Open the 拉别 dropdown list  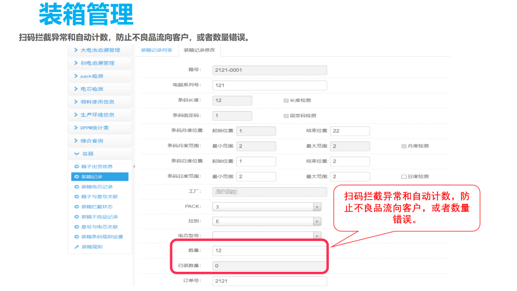pos(317,221)
